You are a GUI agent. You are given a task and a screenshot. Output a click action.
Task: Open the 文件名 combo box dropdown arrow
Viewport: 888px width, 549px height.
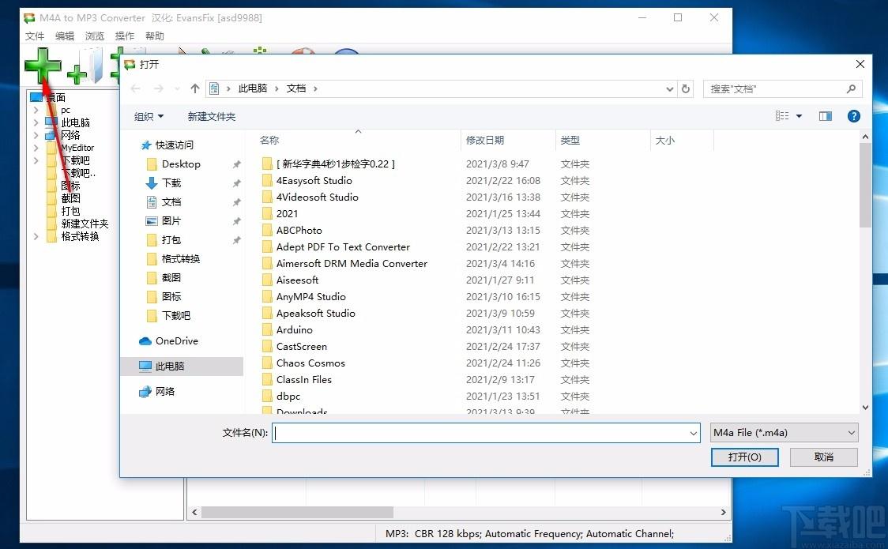[693, 433]
